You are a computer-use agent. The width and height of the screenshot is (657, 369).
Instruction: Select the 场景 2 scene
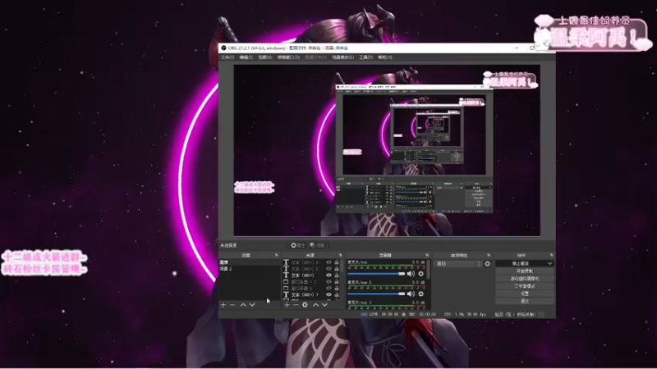pos(249,269)
